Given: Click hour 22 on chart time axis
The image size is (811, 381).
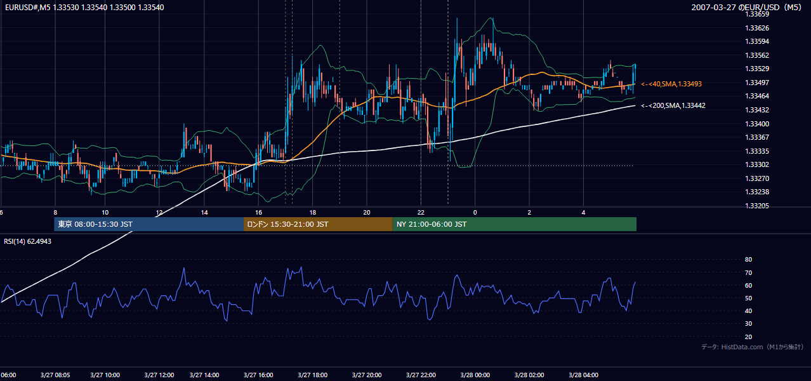Looking at the screenshot, I should click(421, 212).
